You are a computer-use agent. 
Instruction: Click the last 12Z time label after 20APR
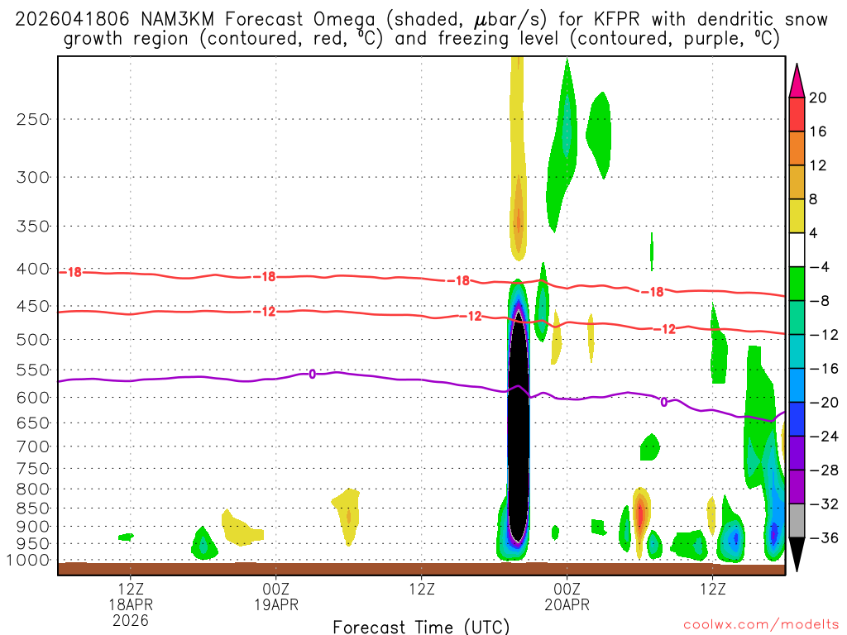pos(712,589)
